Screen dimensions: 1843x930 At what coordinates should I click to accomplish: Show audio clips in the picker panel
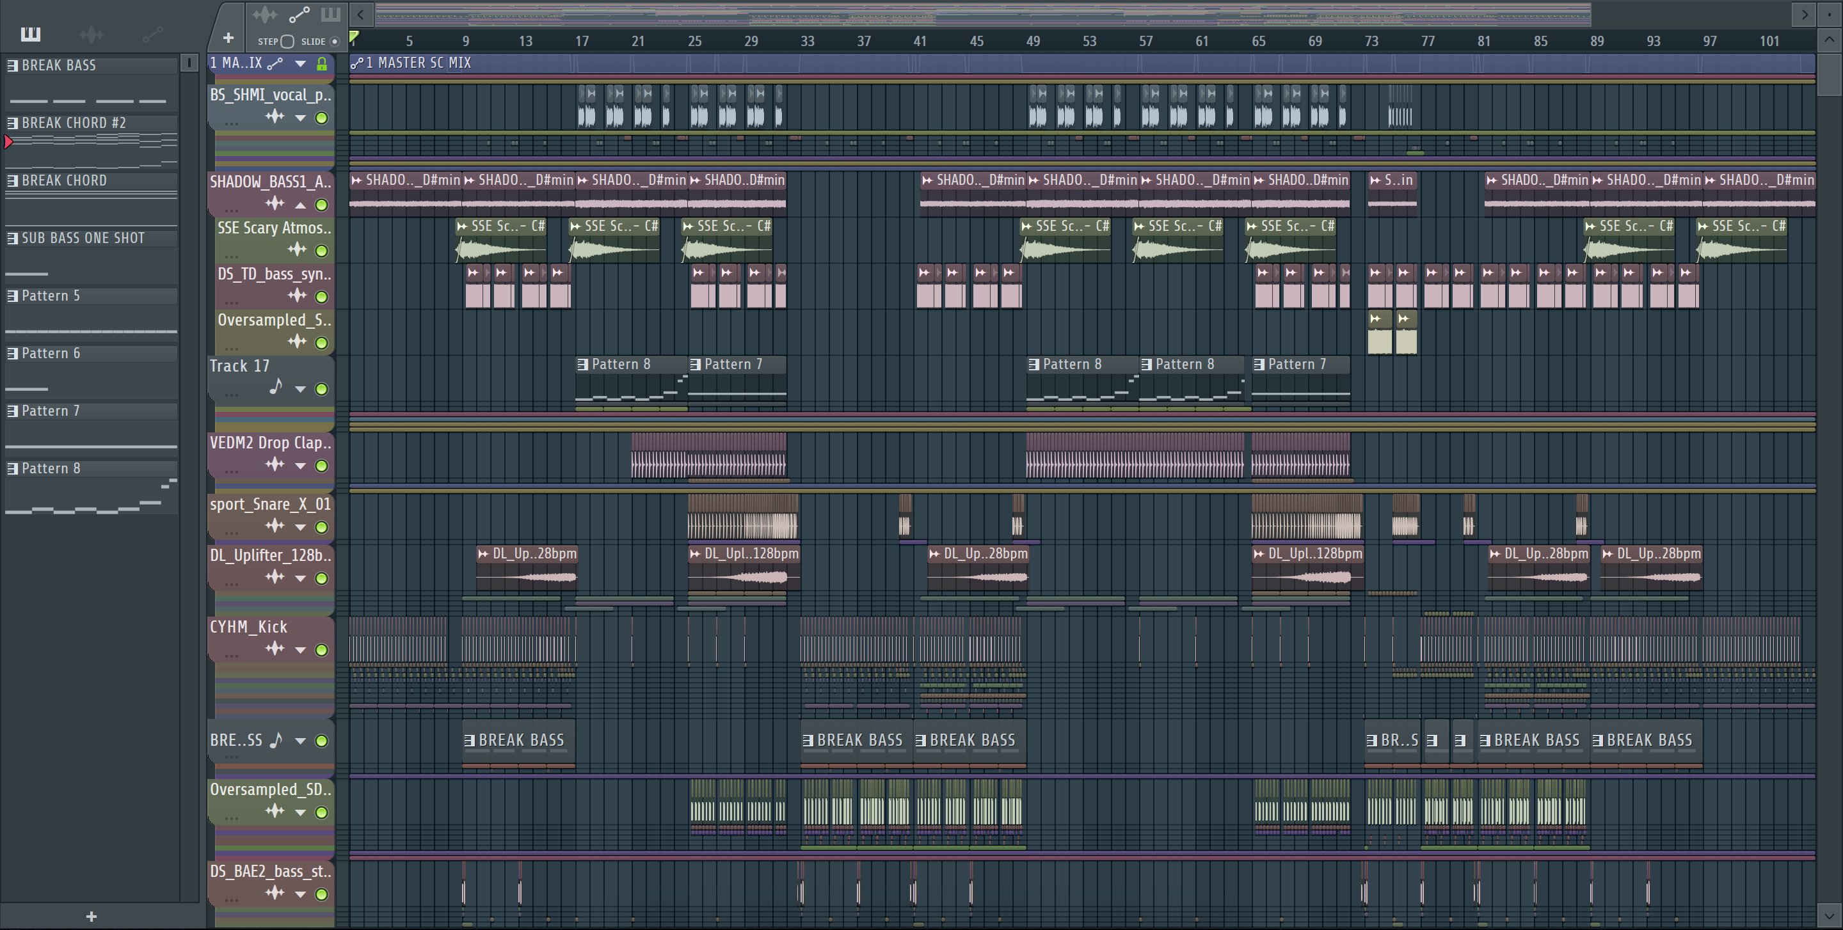coord(92,34)
